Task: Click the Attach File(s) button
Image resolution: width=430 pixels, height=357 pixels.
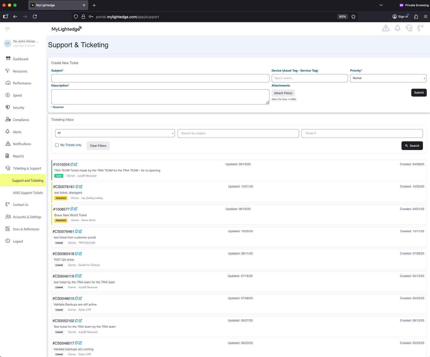Action: pyautogui.click(x=283, y=93)
